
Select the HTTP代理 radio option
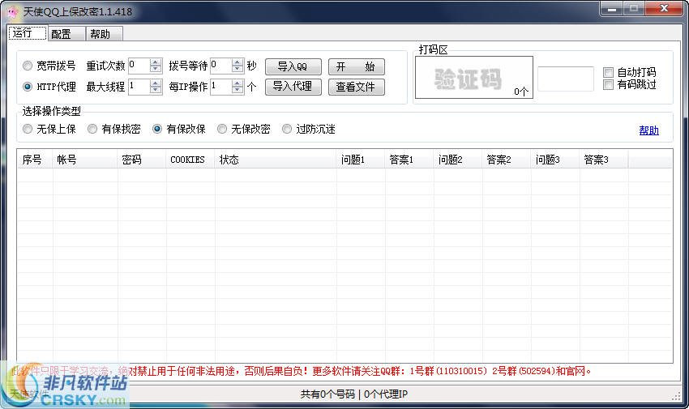49,87
